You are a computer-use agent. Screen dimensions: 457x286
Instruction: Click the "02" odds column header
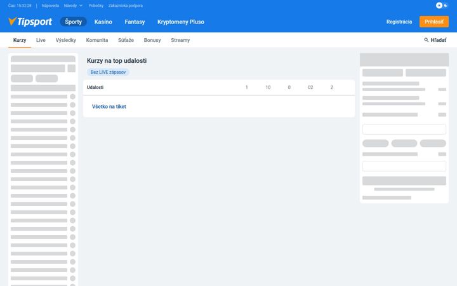(310, 87)
